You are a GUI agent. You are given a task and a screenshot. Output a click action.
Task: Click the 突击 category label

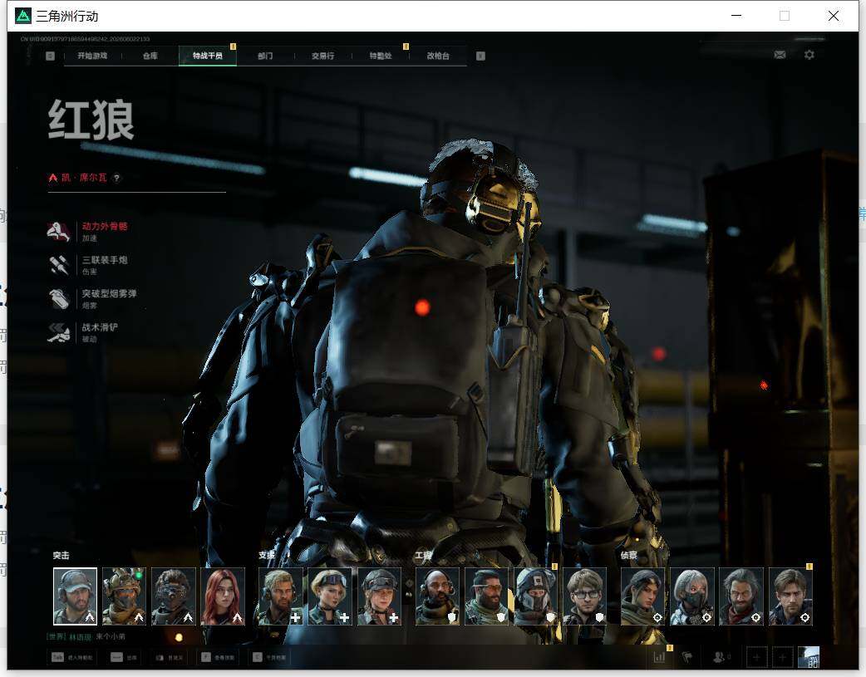tap(61, 556)
